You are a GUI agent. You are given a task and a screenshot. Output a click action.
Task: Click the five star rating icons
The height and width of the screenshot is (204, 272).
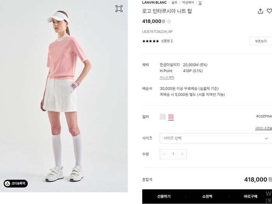(151, 41)
